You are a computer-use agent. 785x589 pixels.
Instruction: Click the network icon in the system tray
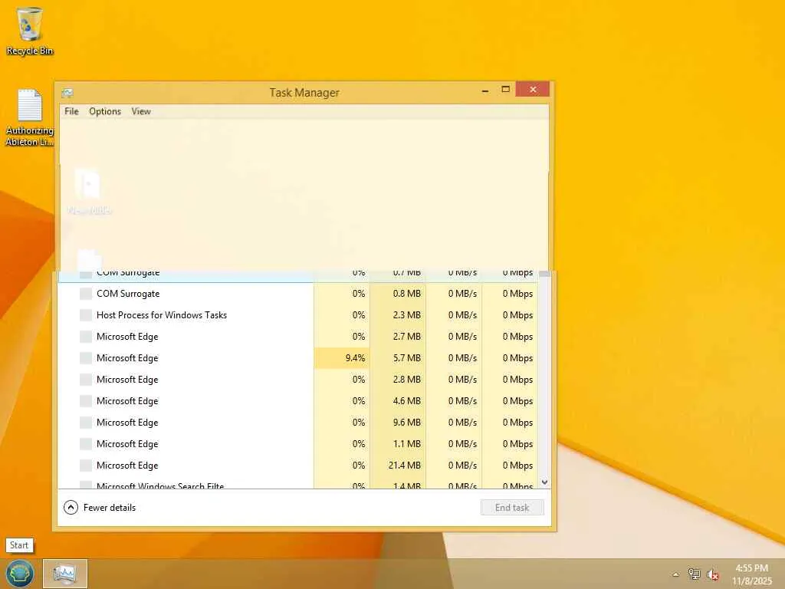pyautogui.click(x=694, y=574)
